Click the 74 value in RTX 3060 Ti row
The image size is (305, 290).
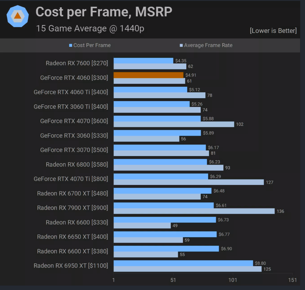pyautogui.click(x=205, y=110)
